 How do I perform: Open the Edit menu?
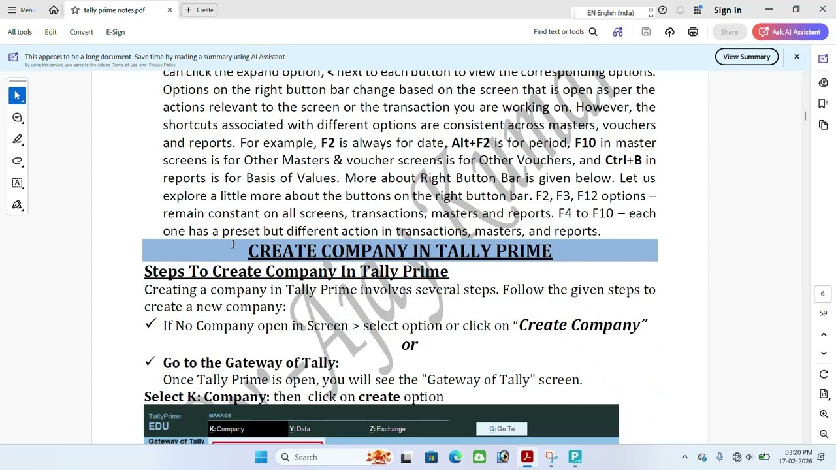[50, 32]
